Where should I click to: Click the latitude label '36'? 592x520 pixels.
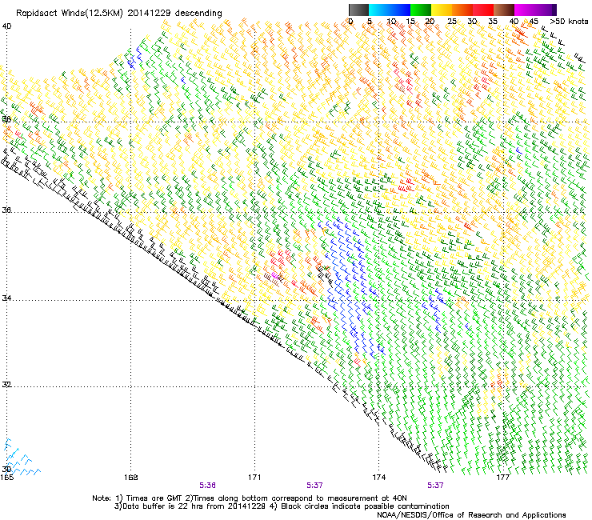point(6,210)
